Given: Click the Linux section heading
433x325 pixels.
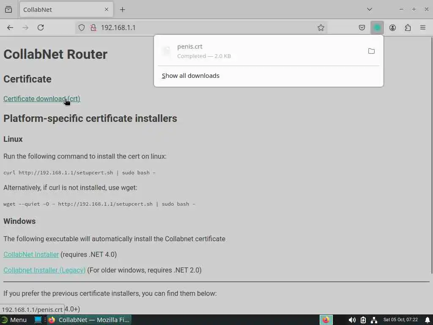Looking at the screenshot, I should point(13,139).
